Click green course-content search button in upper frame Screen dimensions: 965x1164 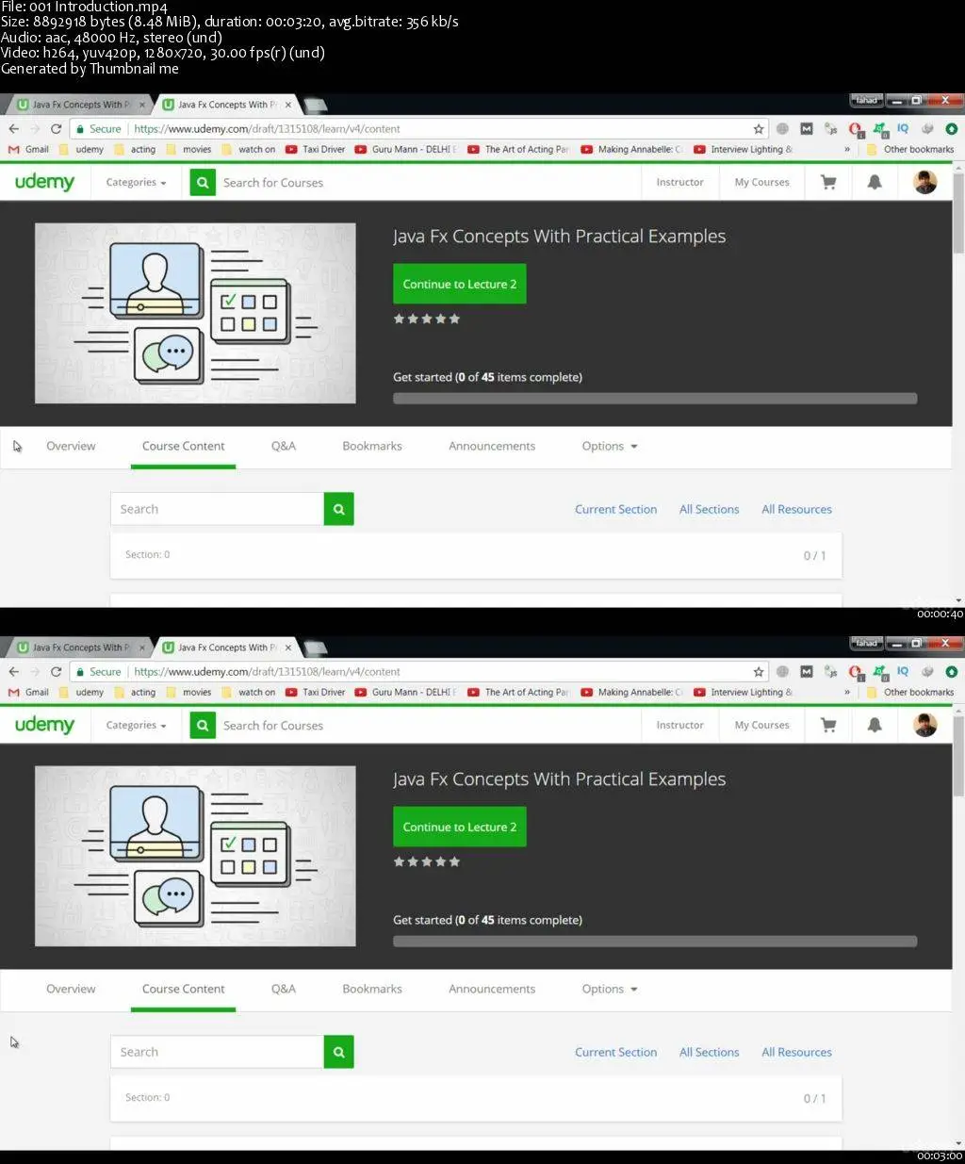tap(338, 509)
